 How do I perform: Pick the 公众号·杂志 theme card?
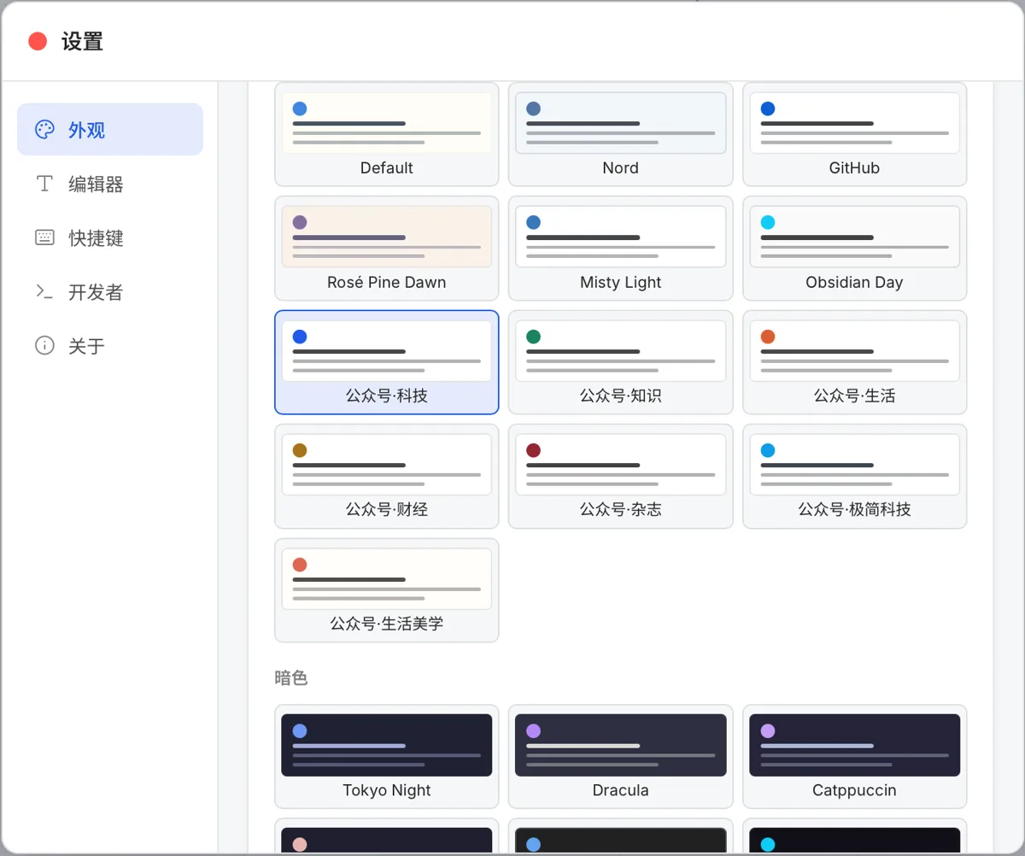click(621, 476)
